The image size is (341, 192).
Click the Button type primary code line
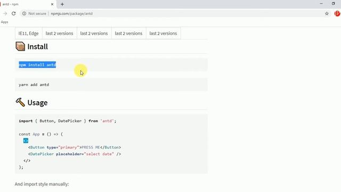pos(75,147)
